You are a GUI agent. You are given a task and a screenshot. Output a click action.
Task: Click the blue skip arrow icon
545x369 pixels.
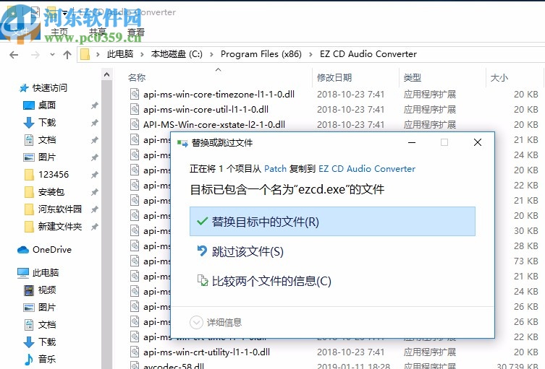click(202, 251)
